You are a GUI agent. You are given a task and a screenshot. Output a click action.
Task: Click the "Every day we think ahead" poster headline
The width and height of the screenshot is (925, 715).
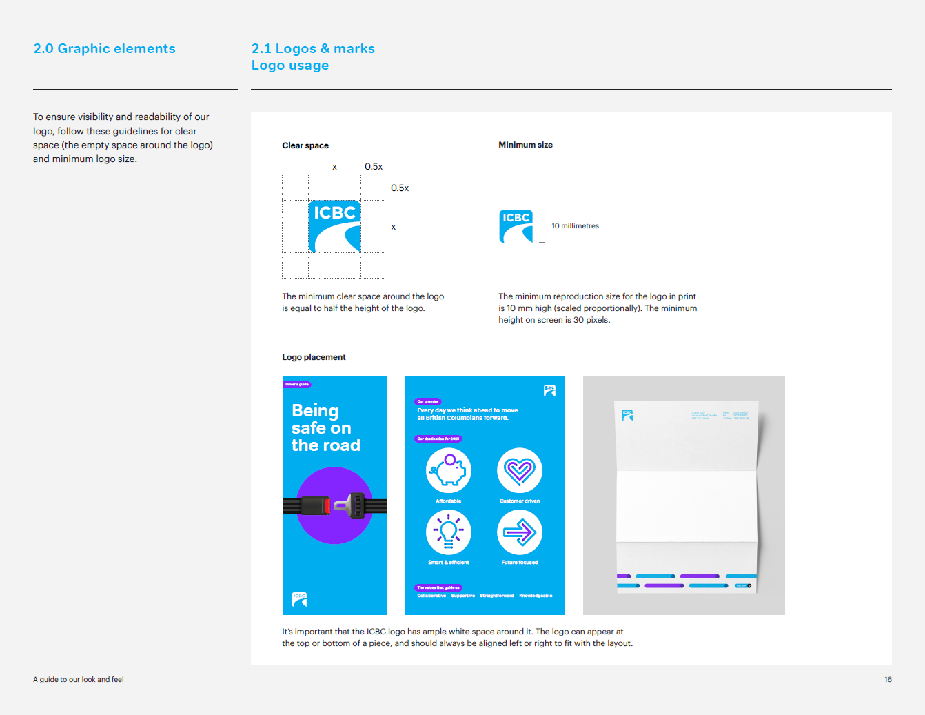click(x=467, y=414)
